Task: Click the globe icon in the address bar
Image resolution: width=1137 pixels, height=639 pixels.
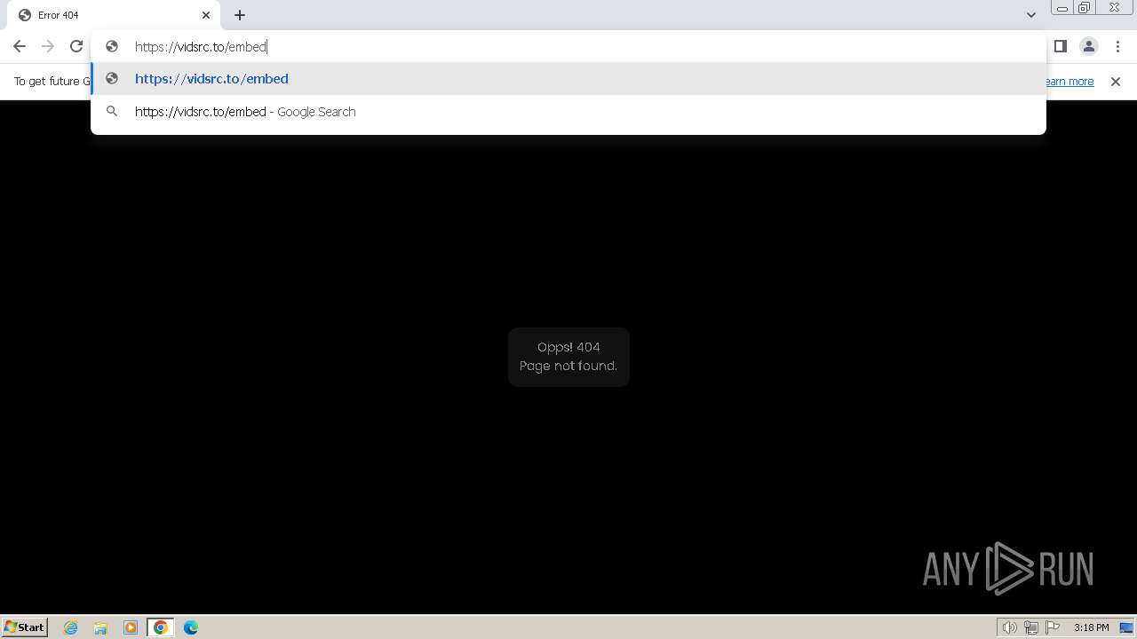Action: coord(112,46)
